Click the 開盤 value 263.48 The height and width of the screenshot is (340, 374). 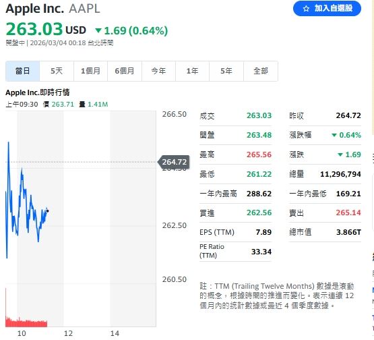(259, 135)
